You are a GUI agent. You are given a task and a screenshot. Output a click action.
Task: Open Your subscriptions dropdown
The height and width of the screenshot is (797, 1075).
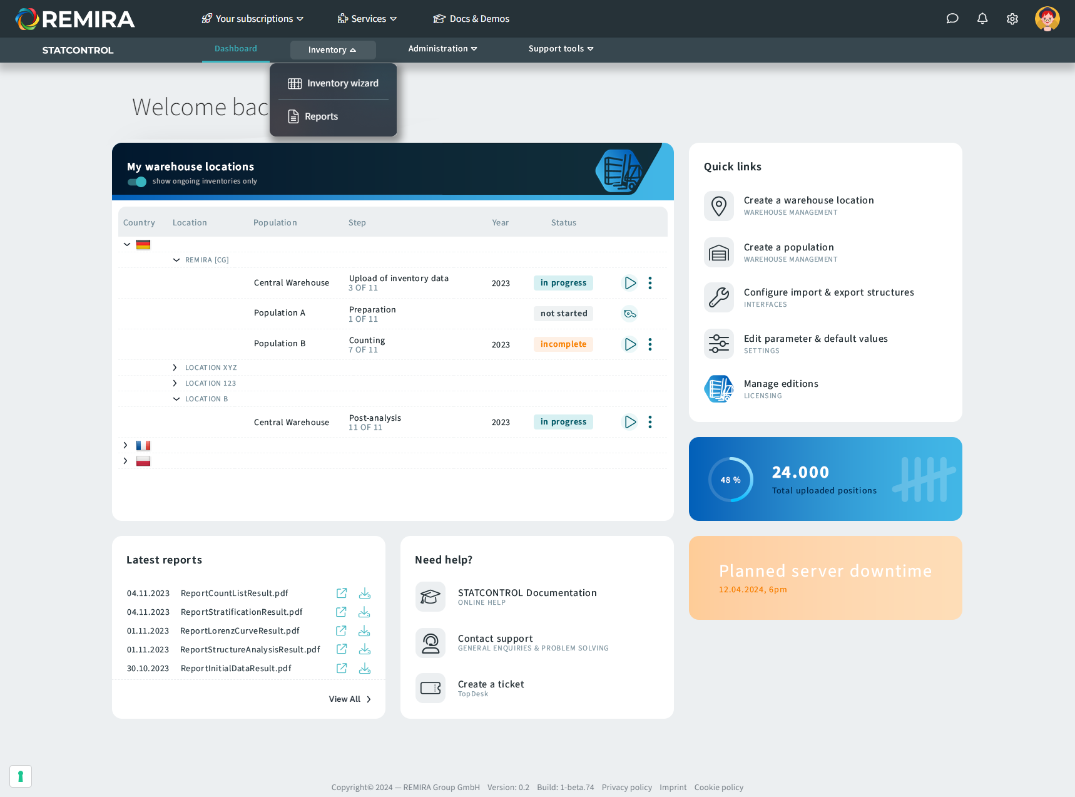tap(253, 19)
